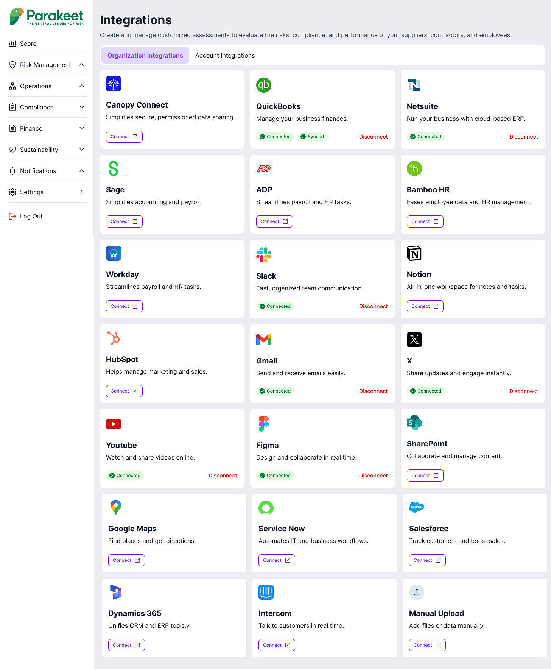Connect the Service Now integration
This screenshot has width=551, height=669.
tap(277, 560)
